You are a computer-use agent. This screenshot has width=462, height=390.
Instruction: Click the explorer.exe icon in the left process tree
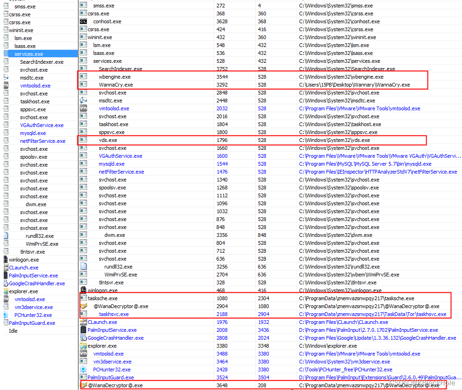6,291
